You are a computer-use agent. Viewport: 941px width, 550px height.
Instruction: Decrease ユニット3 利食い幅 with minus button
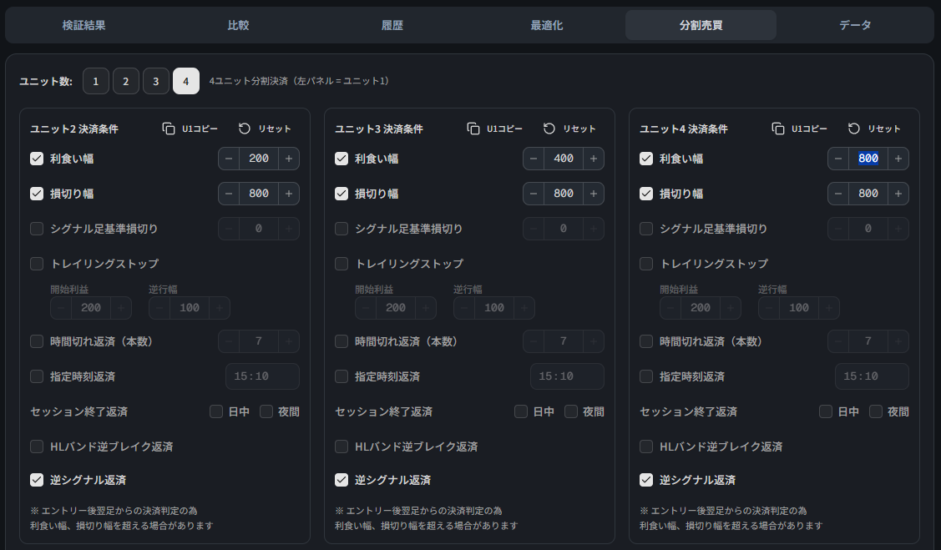pos(534,159)
